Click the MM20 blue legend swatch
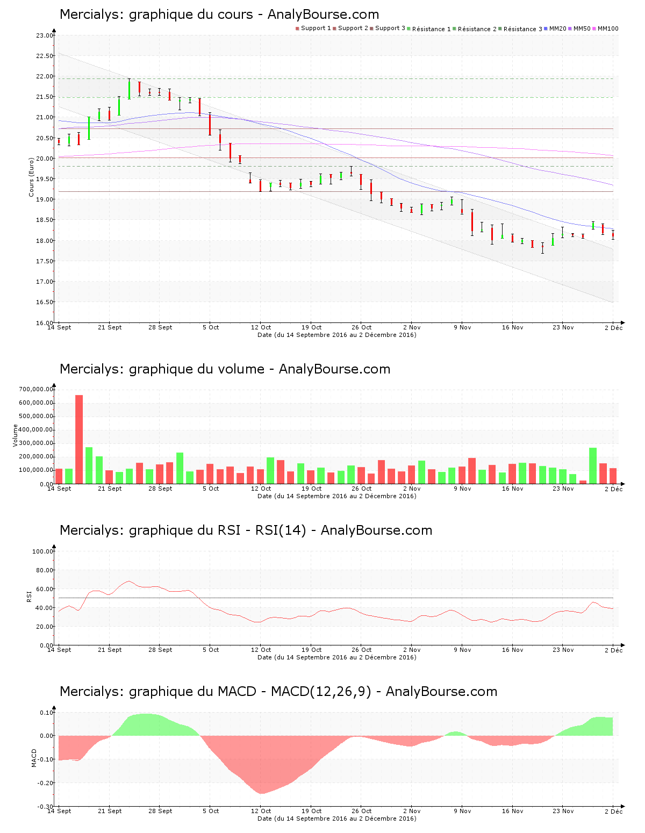This screenshot has height=833, width=645. pos(546,28)
